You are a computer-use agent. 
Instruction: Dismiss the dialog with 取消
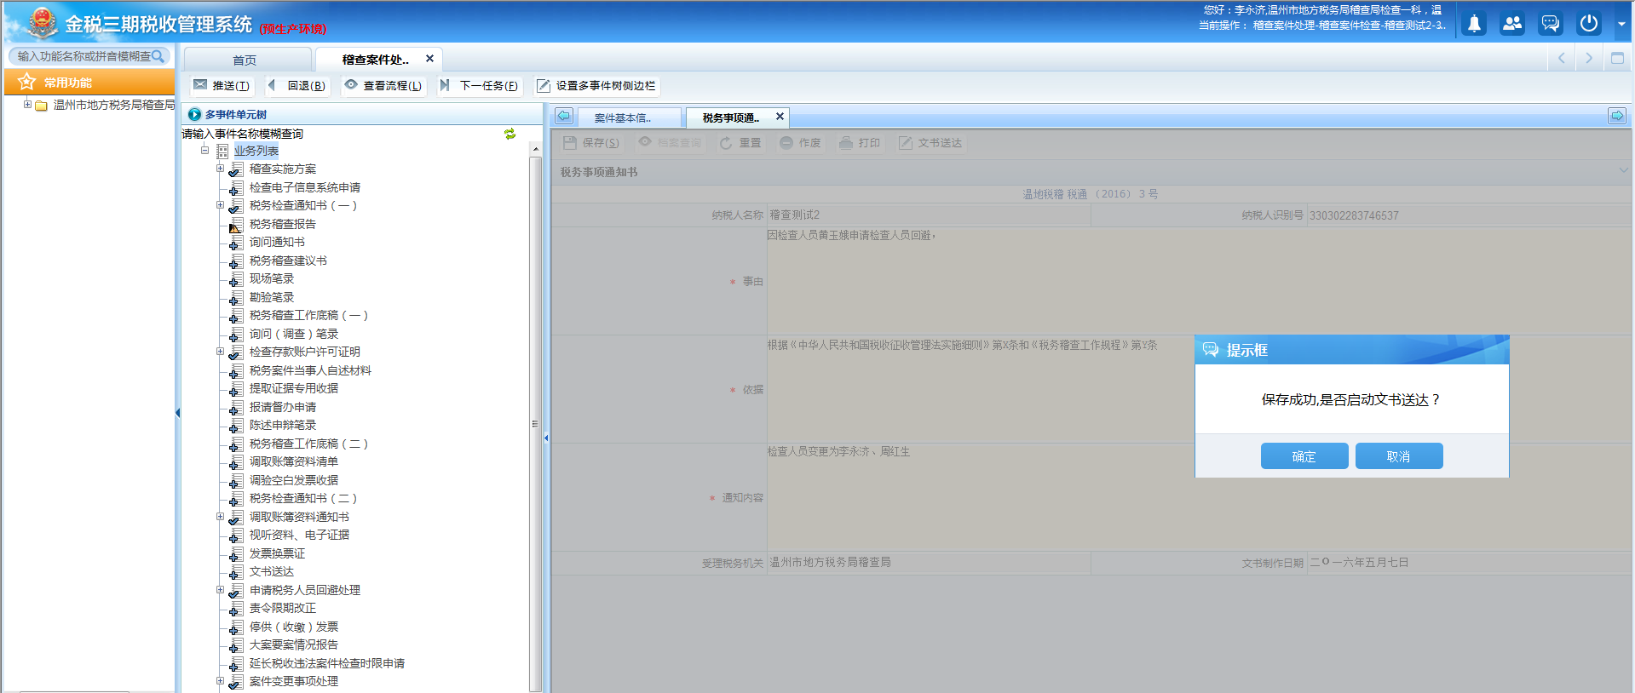tap(1399, 456)
